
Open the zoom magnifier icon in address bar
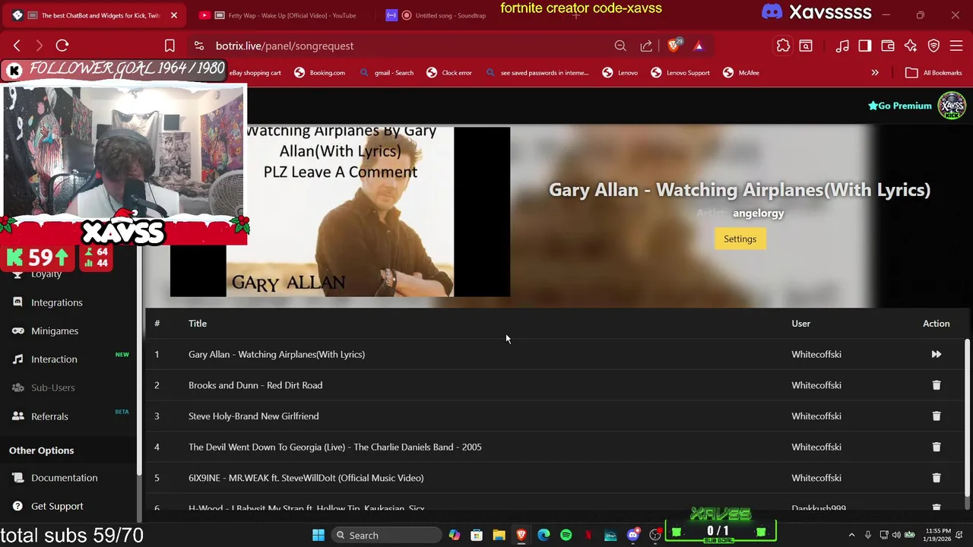point(620,46)
